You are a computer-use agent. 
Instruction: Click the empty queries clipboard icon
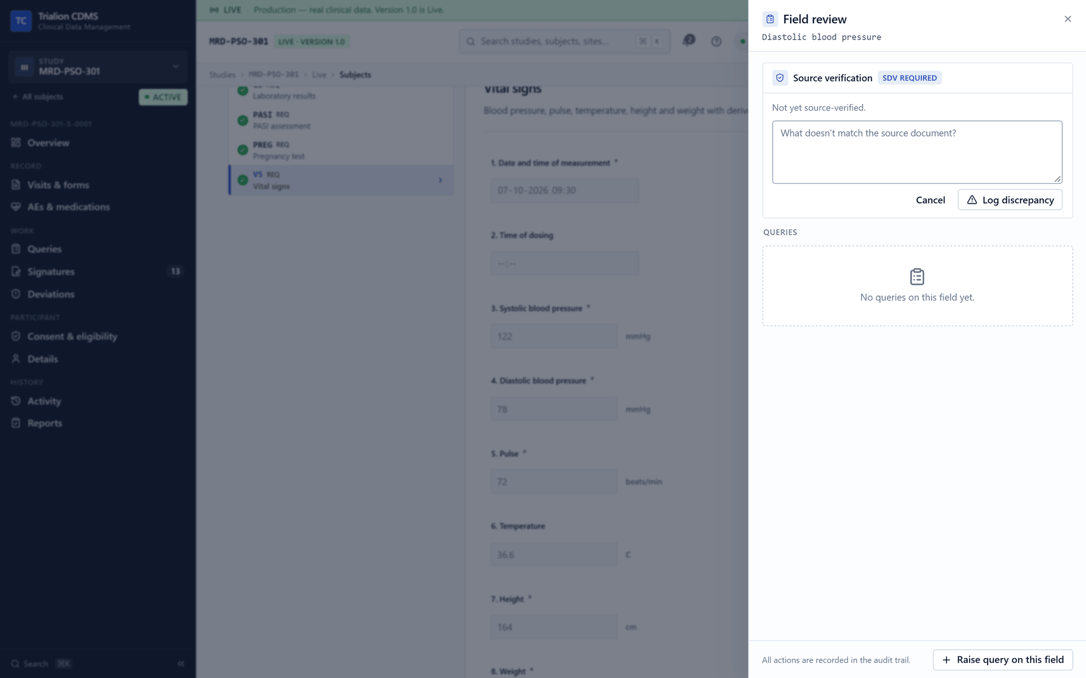(x=917, y=277)
